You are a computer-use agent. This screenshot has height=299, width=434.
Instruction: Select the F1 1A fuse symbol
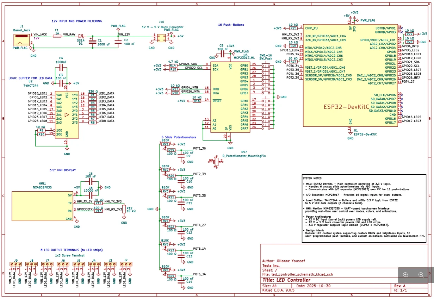pos(57,36)
